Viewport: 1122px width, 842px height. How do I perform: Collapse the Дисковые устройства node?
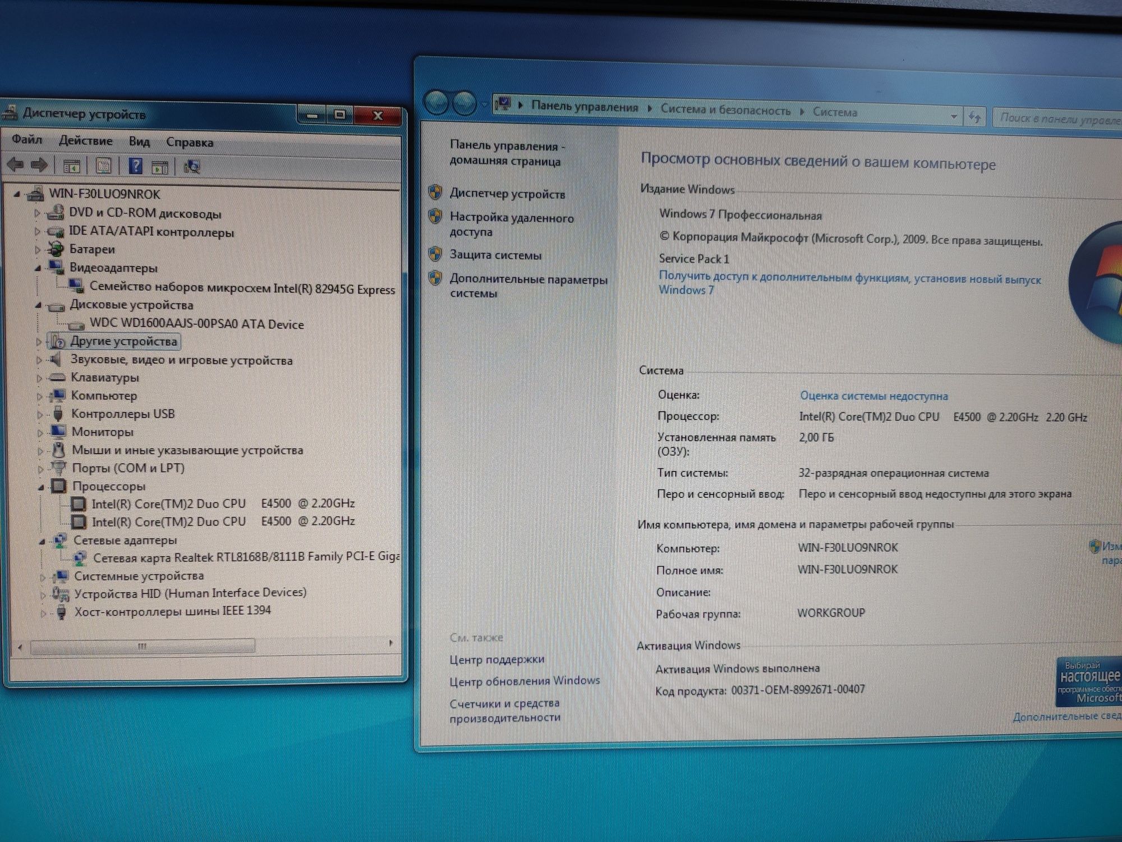(x=38, y=305)
